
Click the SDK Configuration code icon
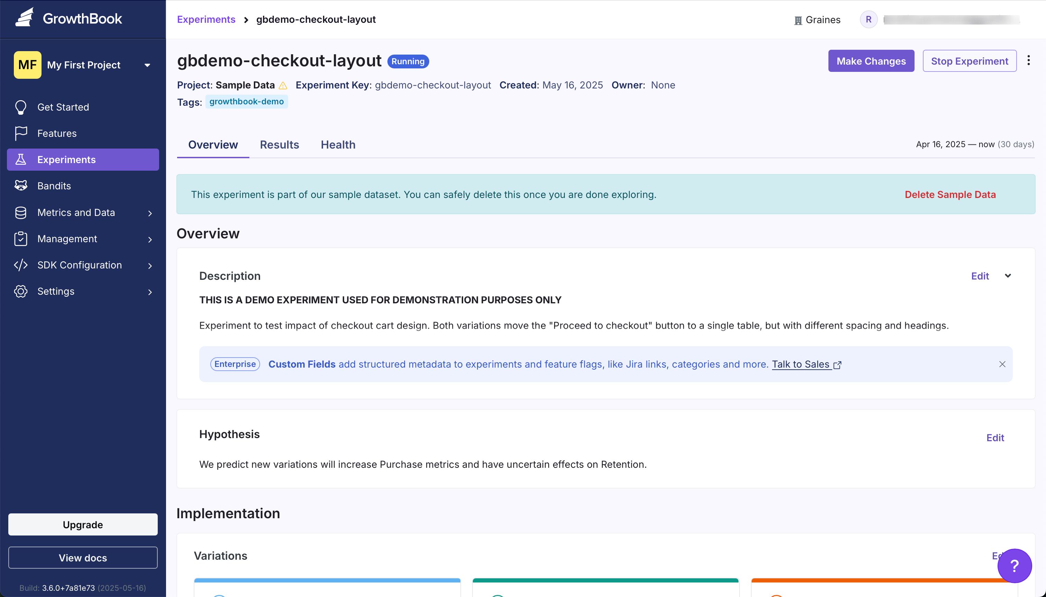(20, 265)
